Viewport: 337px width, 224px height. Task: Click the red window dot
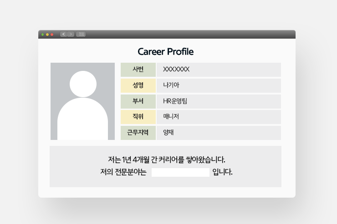click(52, 35)
